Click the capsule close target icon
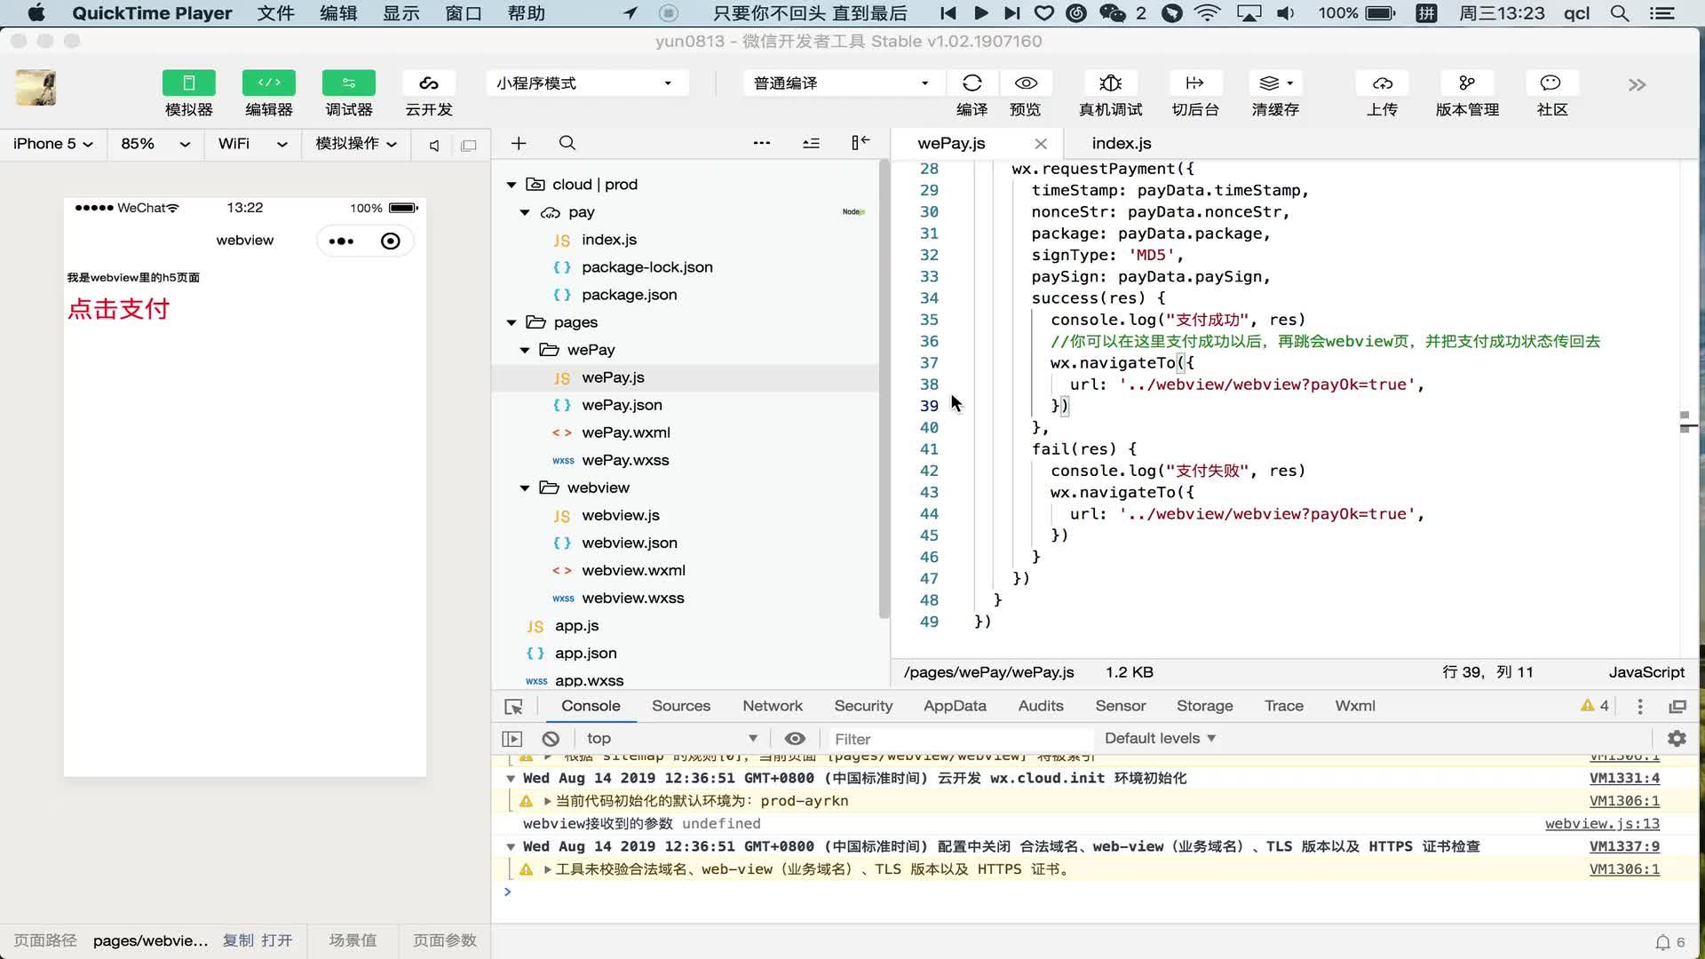The height and width of the screenshot is (959, 1705). tap(390, 241)
